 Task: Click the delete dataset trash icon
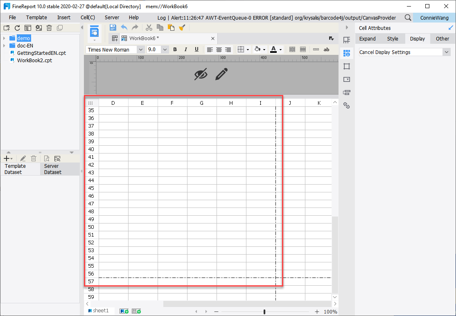[x=34, y=158]
